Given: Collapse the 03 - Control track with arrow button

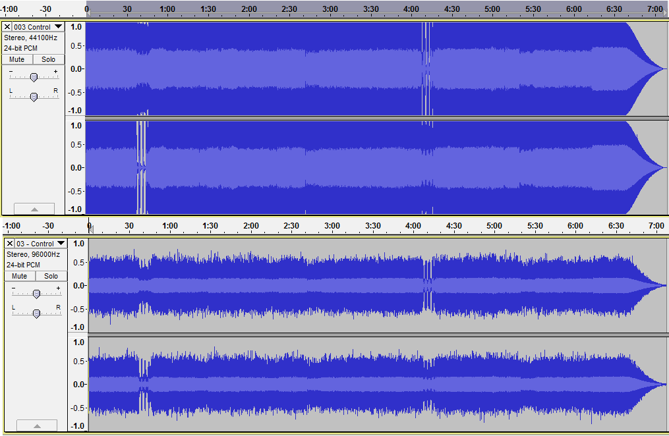Looking at the screenshot, I should tap(36, 425).
